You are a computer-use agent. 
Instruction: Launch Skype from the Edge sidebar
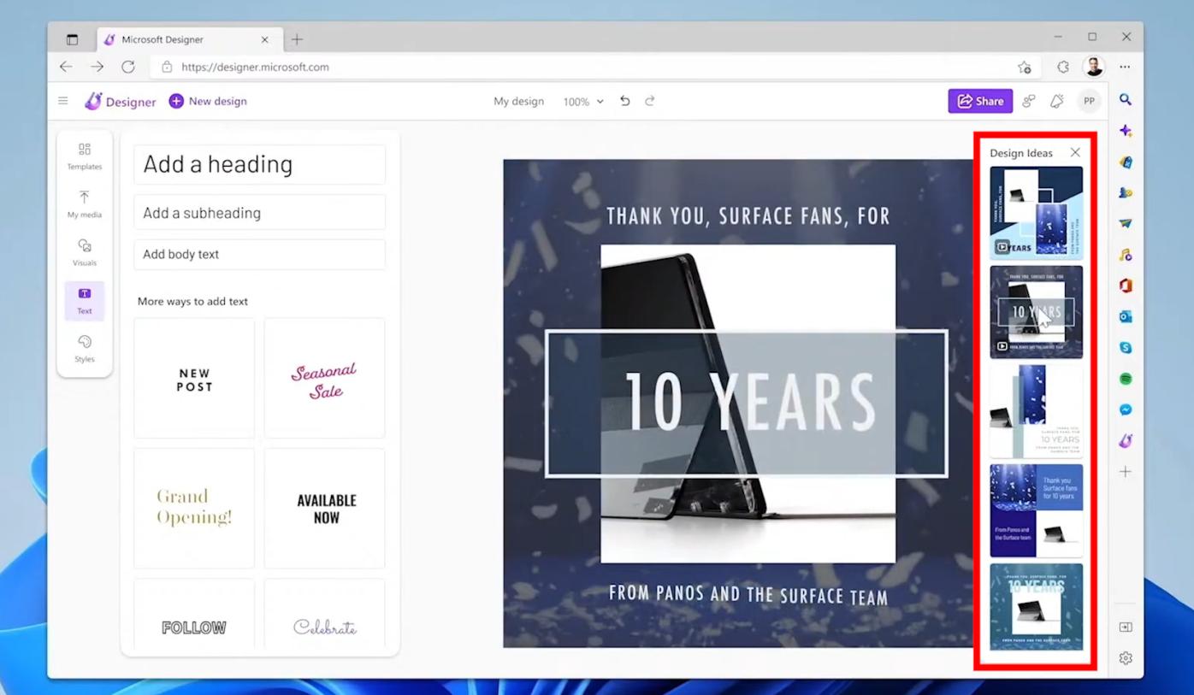[x=1126, y=347]
